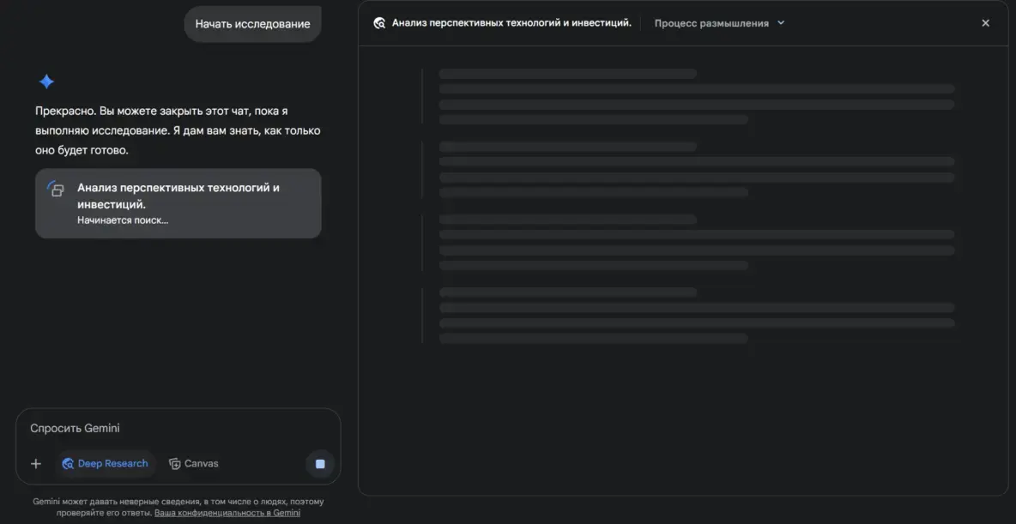Image resolution: width=1016 pixels, height=524 pixels.
Task: Stop the running response with the square button
Action: [320, 464]
